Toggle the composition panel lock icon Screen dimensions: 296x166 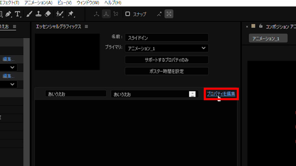coord(261,26)
